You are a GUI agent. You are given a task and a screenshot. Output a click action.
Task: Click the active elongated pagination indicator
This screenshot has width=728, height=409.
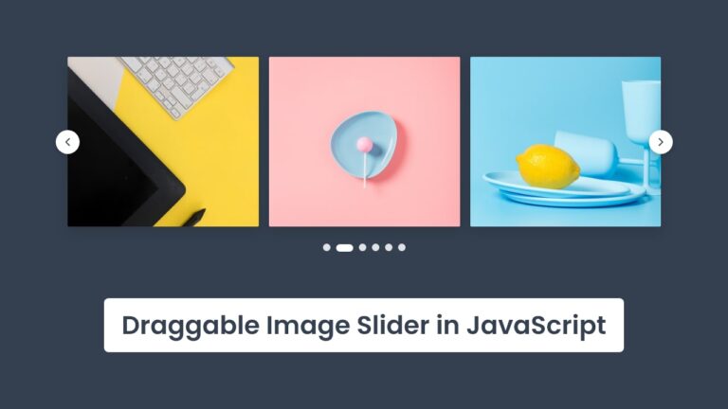(344, 248)
